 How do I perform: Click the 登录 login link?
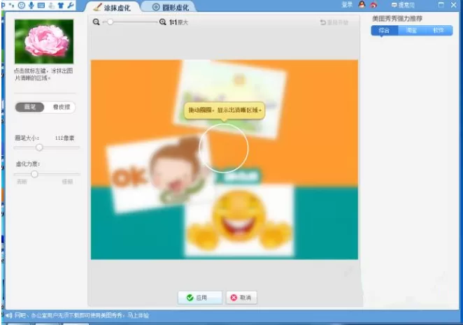coord(347,5)
